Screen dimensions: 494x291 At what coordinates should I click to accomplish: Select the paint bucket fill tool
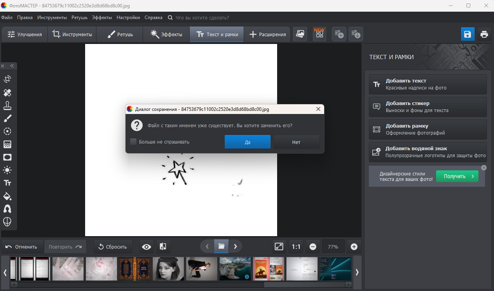[x=7, y=196]
